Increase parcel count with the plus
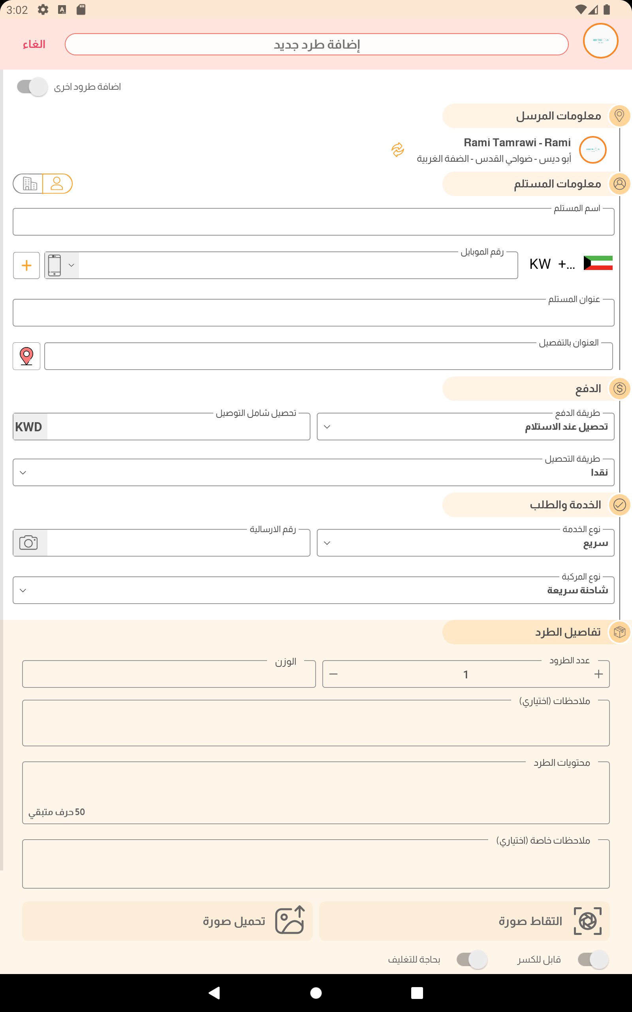The width and height of the screenshot is (632, 1012). 598,674
